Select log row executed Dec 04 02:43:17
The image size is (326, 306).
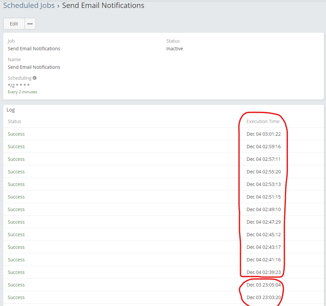click(x=263, y=247)
